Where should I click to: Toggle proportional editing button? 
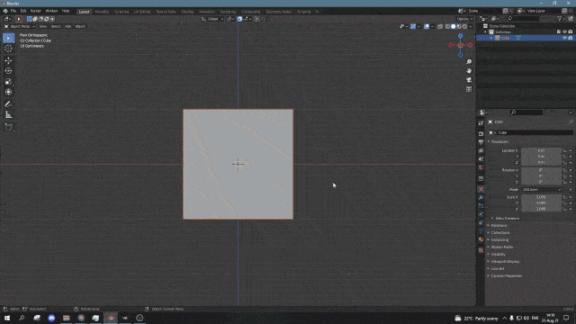257,19
